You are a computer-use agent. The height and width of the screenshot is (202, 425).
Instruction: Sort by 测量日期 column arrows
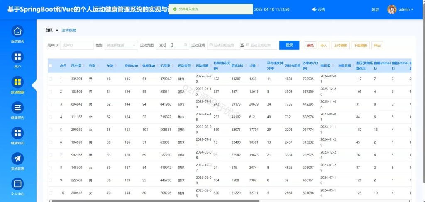[353, 66]
